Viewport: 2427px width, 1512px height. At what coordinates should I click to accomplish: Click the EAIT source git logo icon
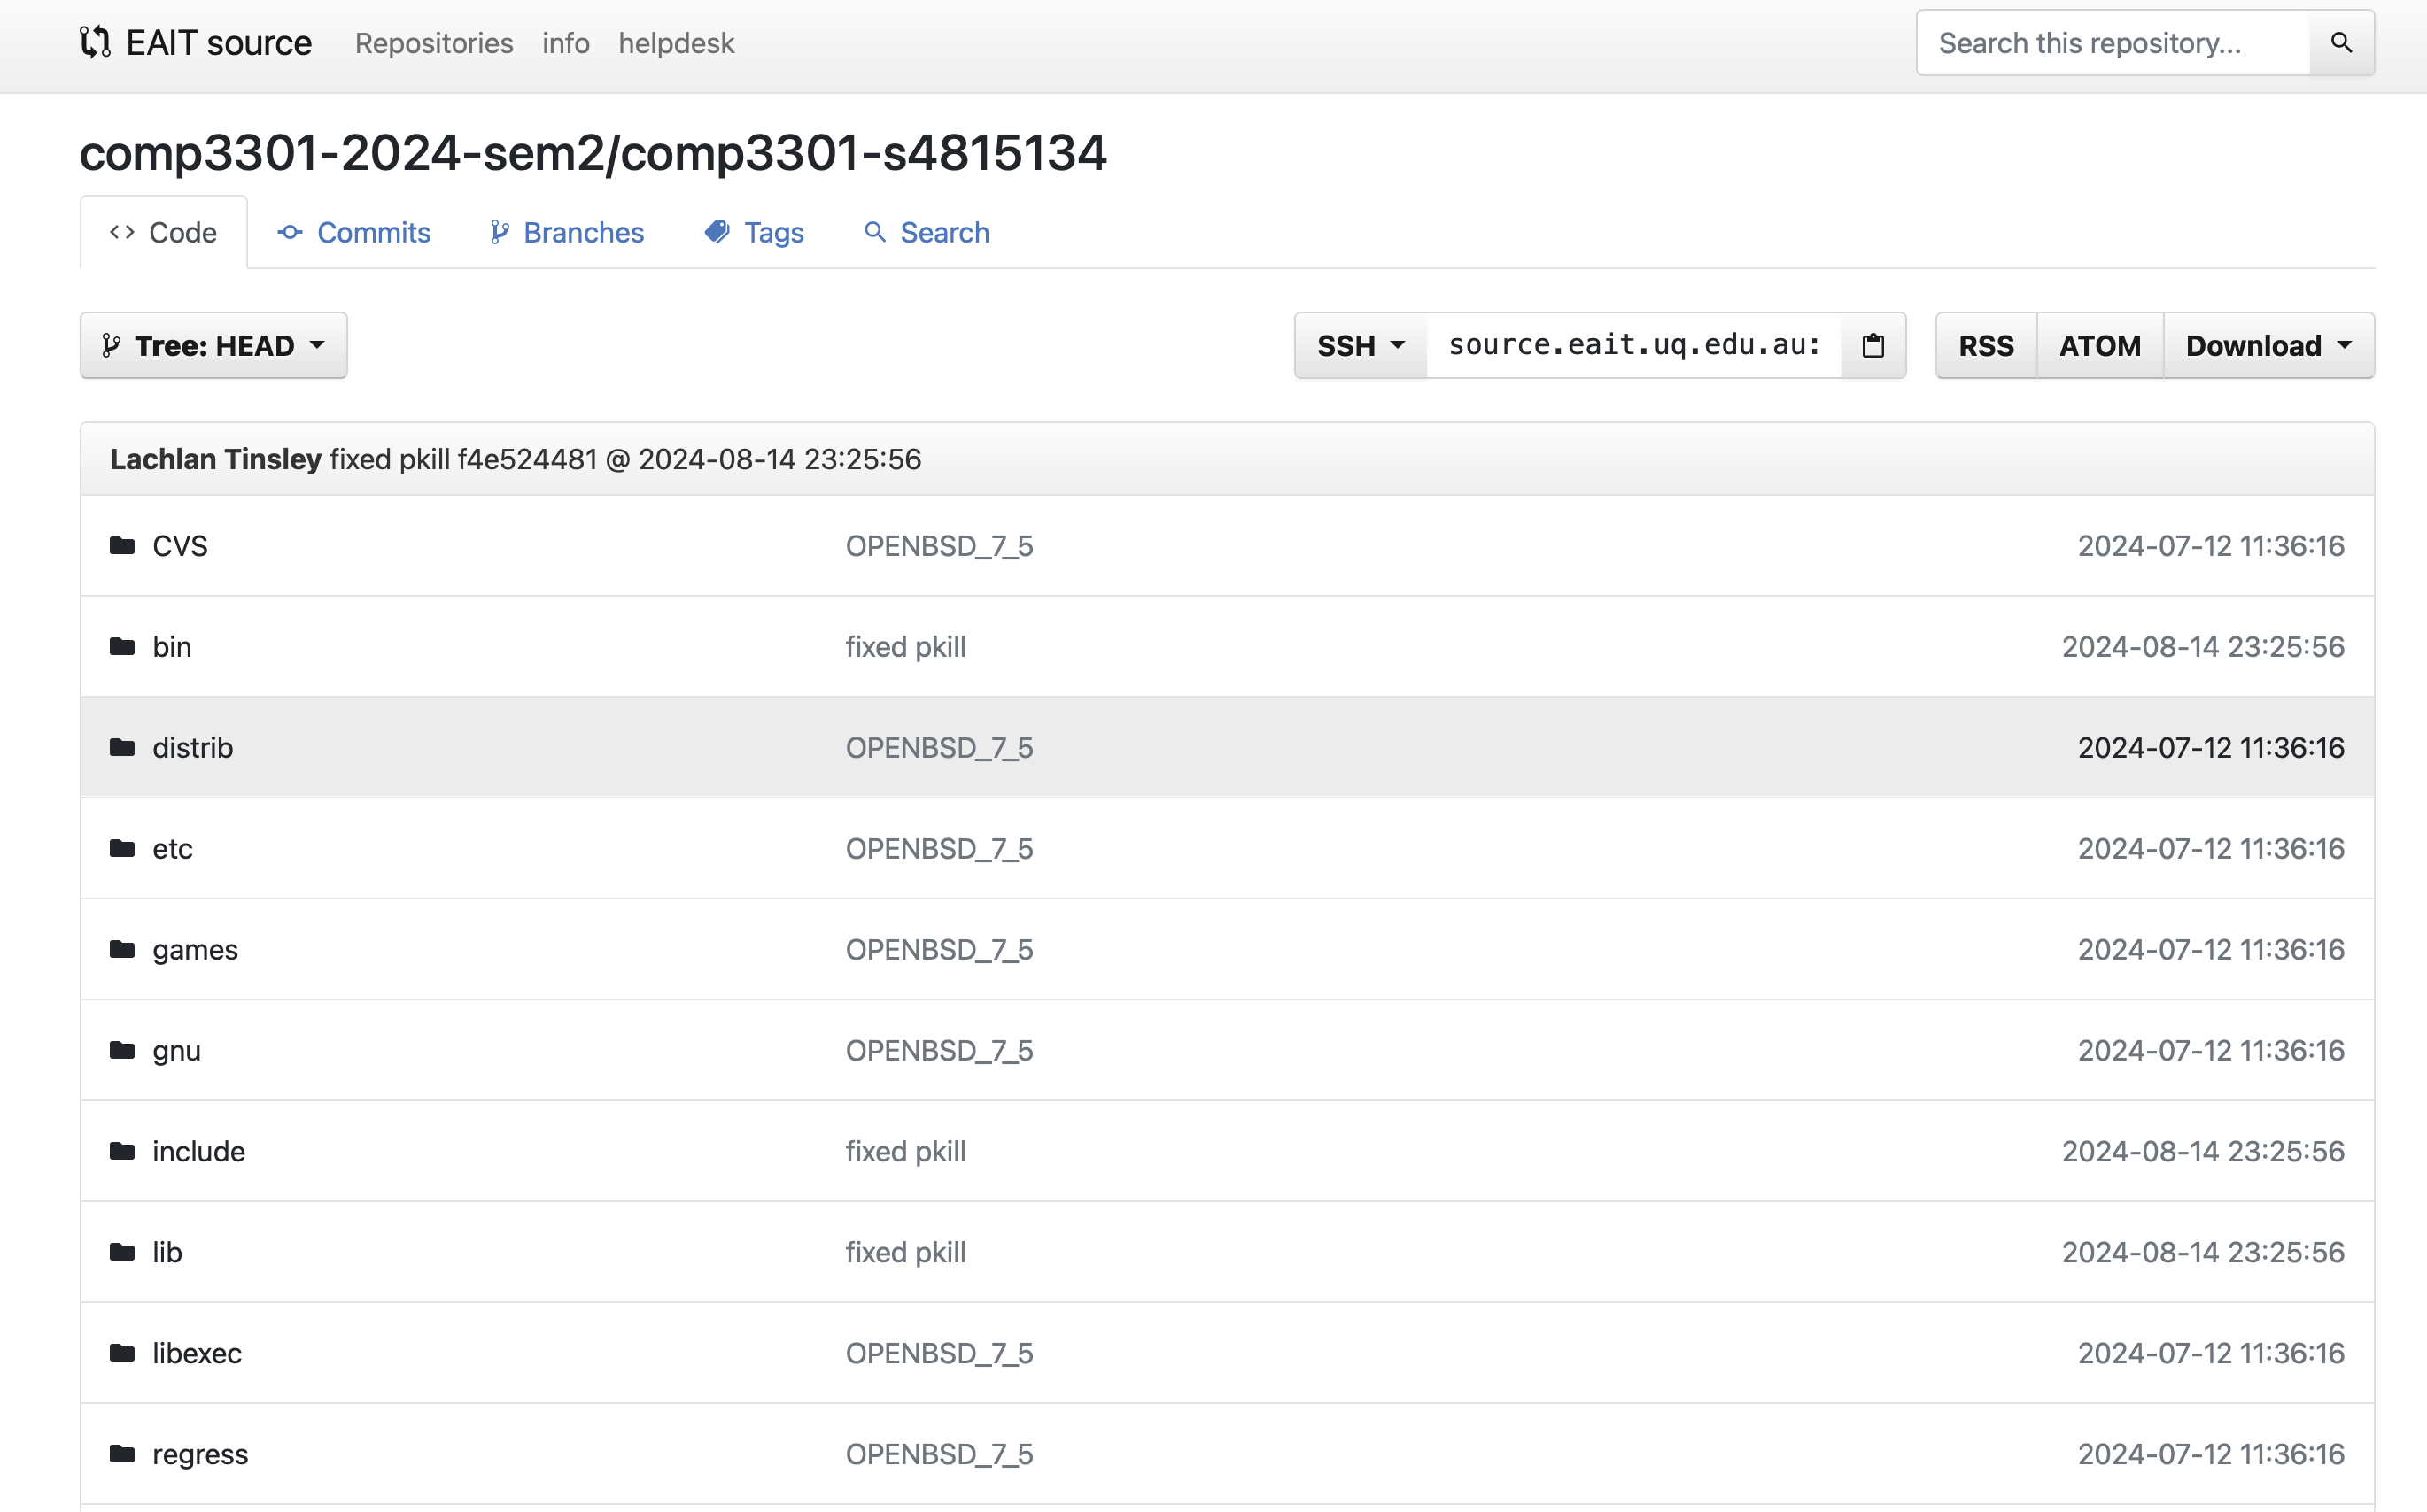pos(95,42)
